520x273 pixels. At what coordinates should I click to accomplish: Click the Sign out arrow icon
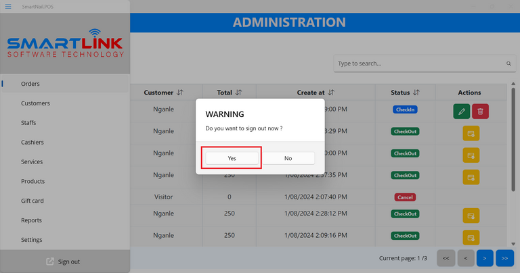point(49,262)
